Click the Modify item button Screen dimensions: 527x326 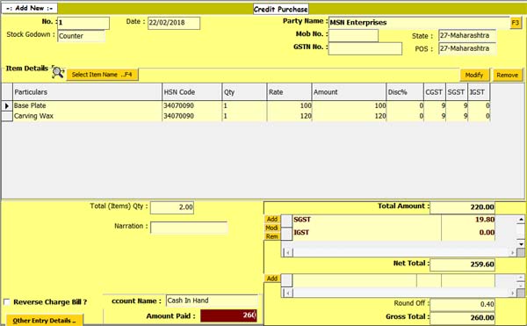[474, 75]
